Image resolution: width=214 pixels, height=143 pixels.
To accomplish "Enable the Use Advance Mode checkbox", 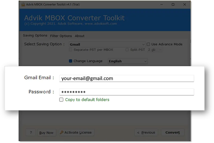I will click(148, 44).
